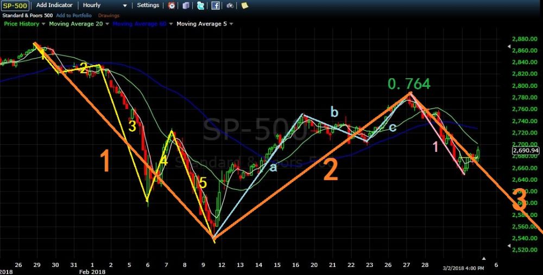This screenshot has height=275, width=543.
Task: Click the SP-500 symbol input box
Action: (14, 5)
